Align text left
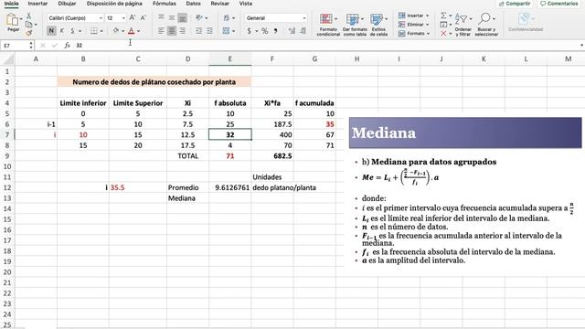 click(161, 31)
